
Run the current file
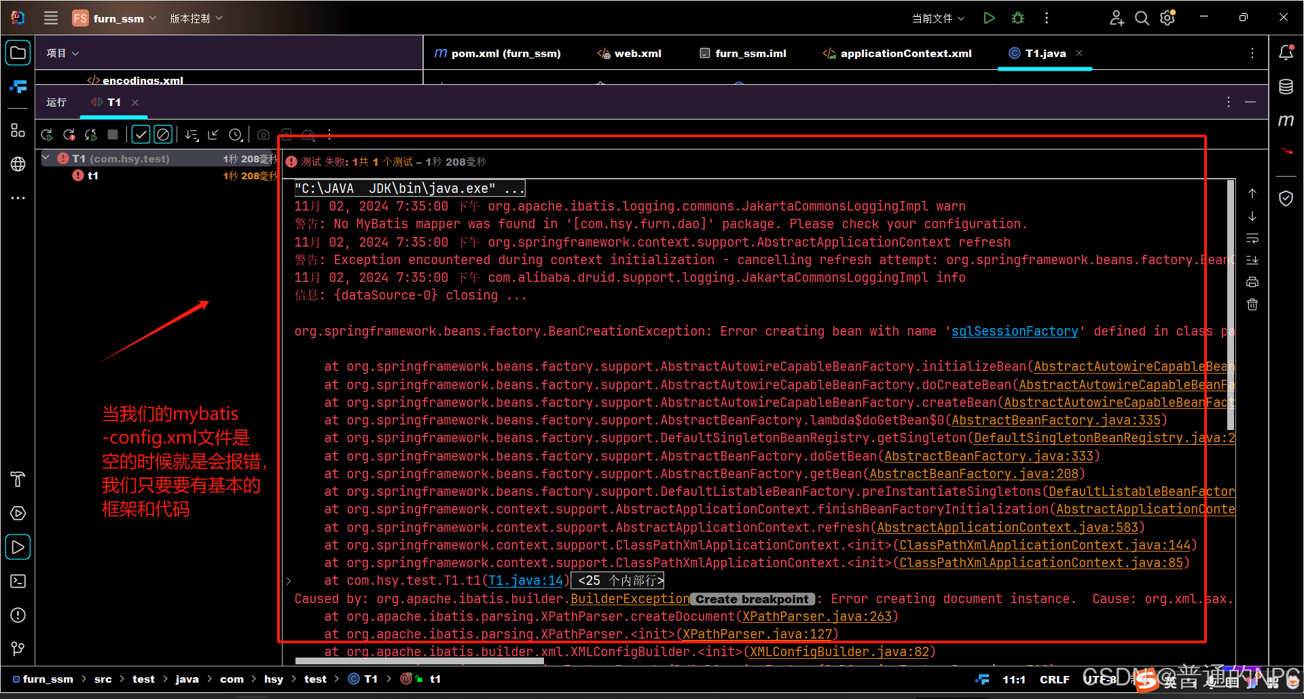(x=989, y=18)
